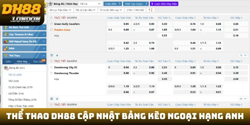Favorite Dandenong City SC star
Image resolution: width=250 pixels, height=125 pixels.
point(51,67)
